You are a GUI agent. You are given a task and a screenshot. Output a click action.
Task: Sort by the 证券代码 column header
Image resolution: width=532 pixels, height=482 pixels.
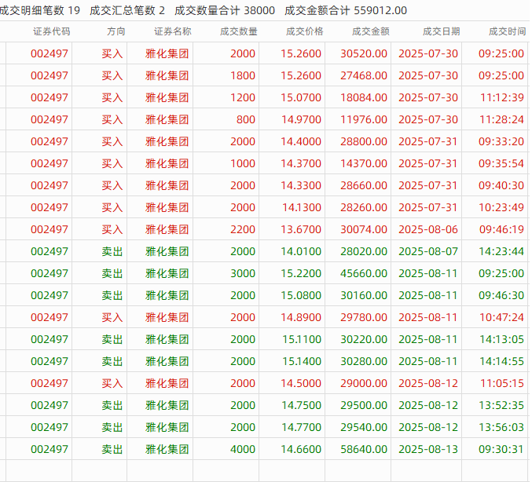point(52,31)
